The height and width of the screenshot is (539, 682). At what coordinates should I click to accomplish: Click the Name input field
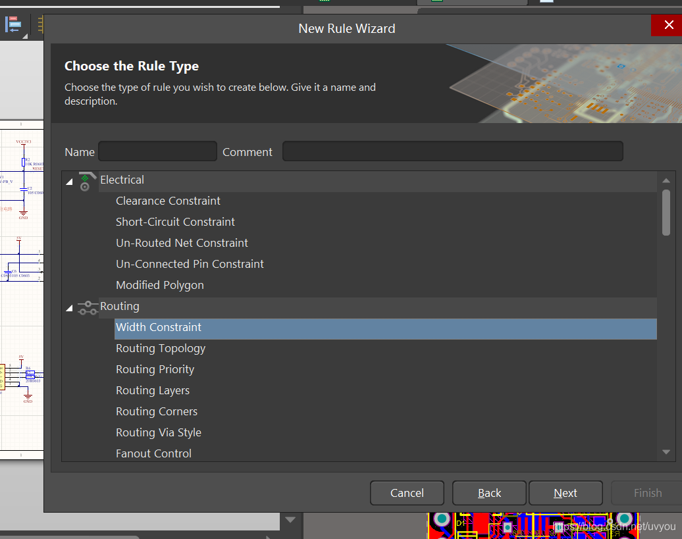tap(157, 151)
